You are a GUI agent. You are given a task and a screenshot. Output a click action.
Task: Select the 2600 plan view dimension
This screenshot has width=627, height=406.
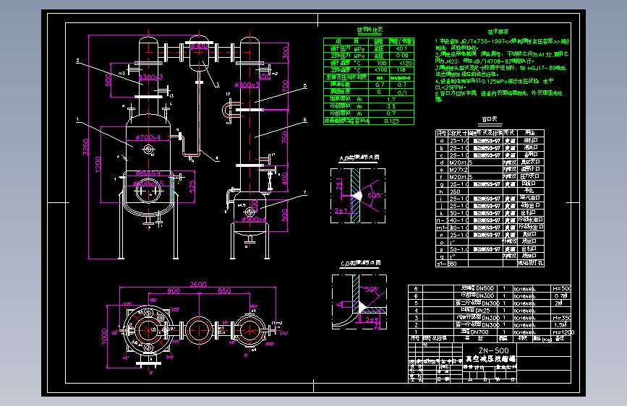click(198, 285)
